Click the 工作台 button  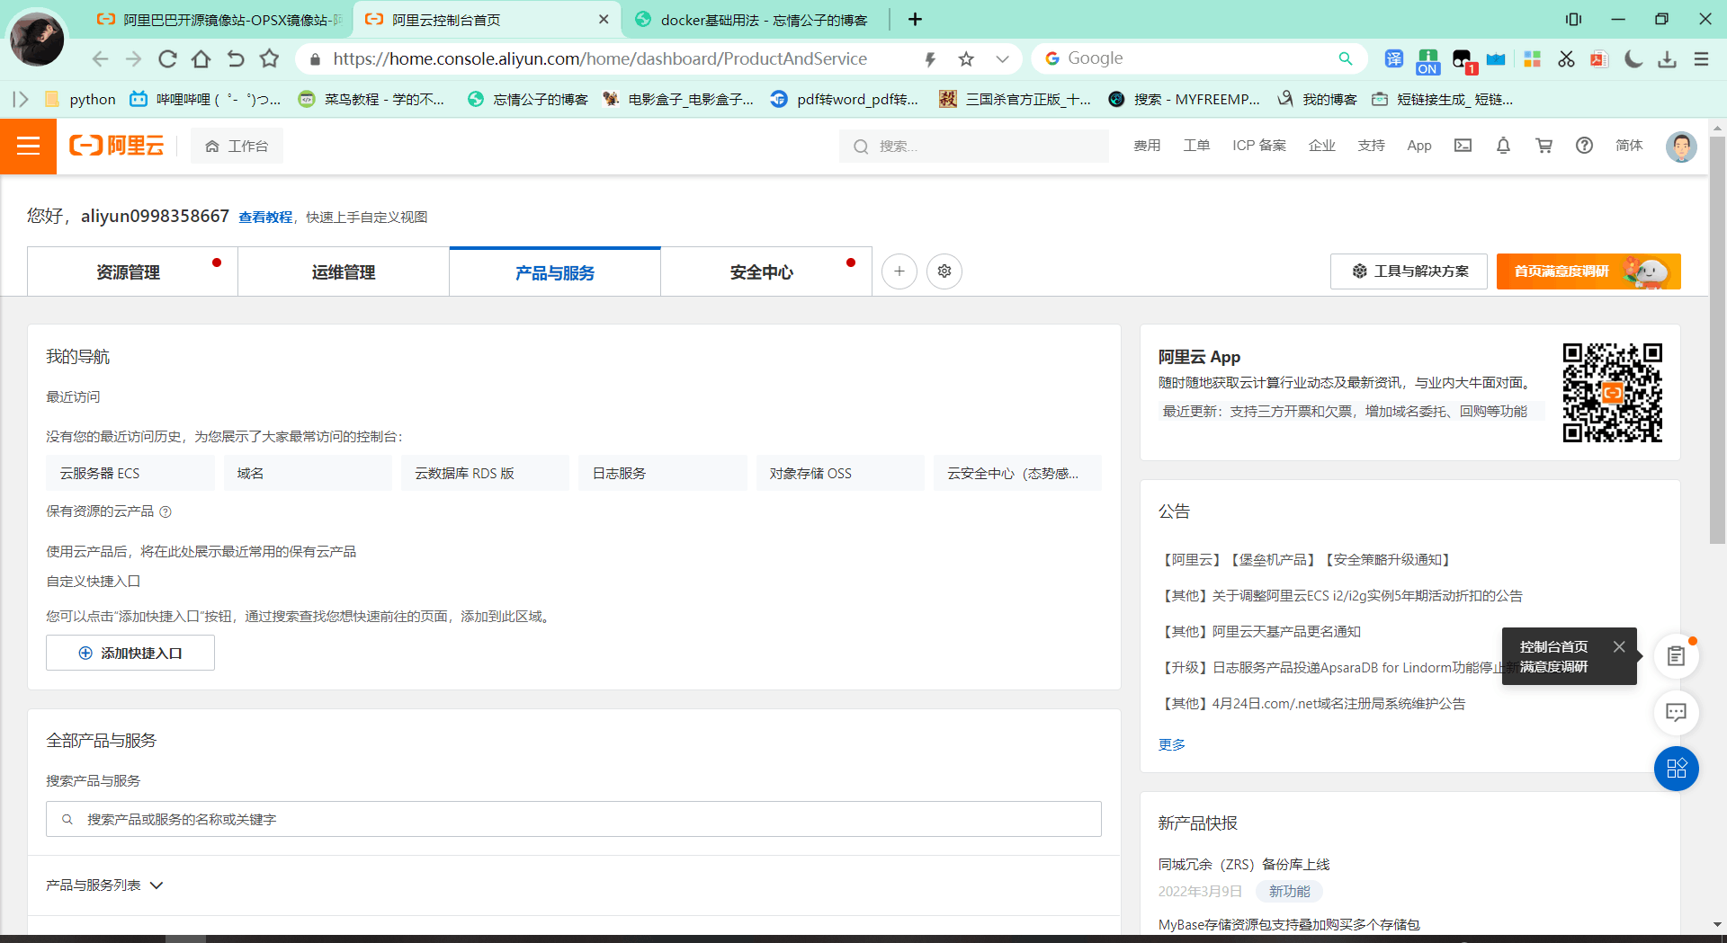tap(237, 146)
